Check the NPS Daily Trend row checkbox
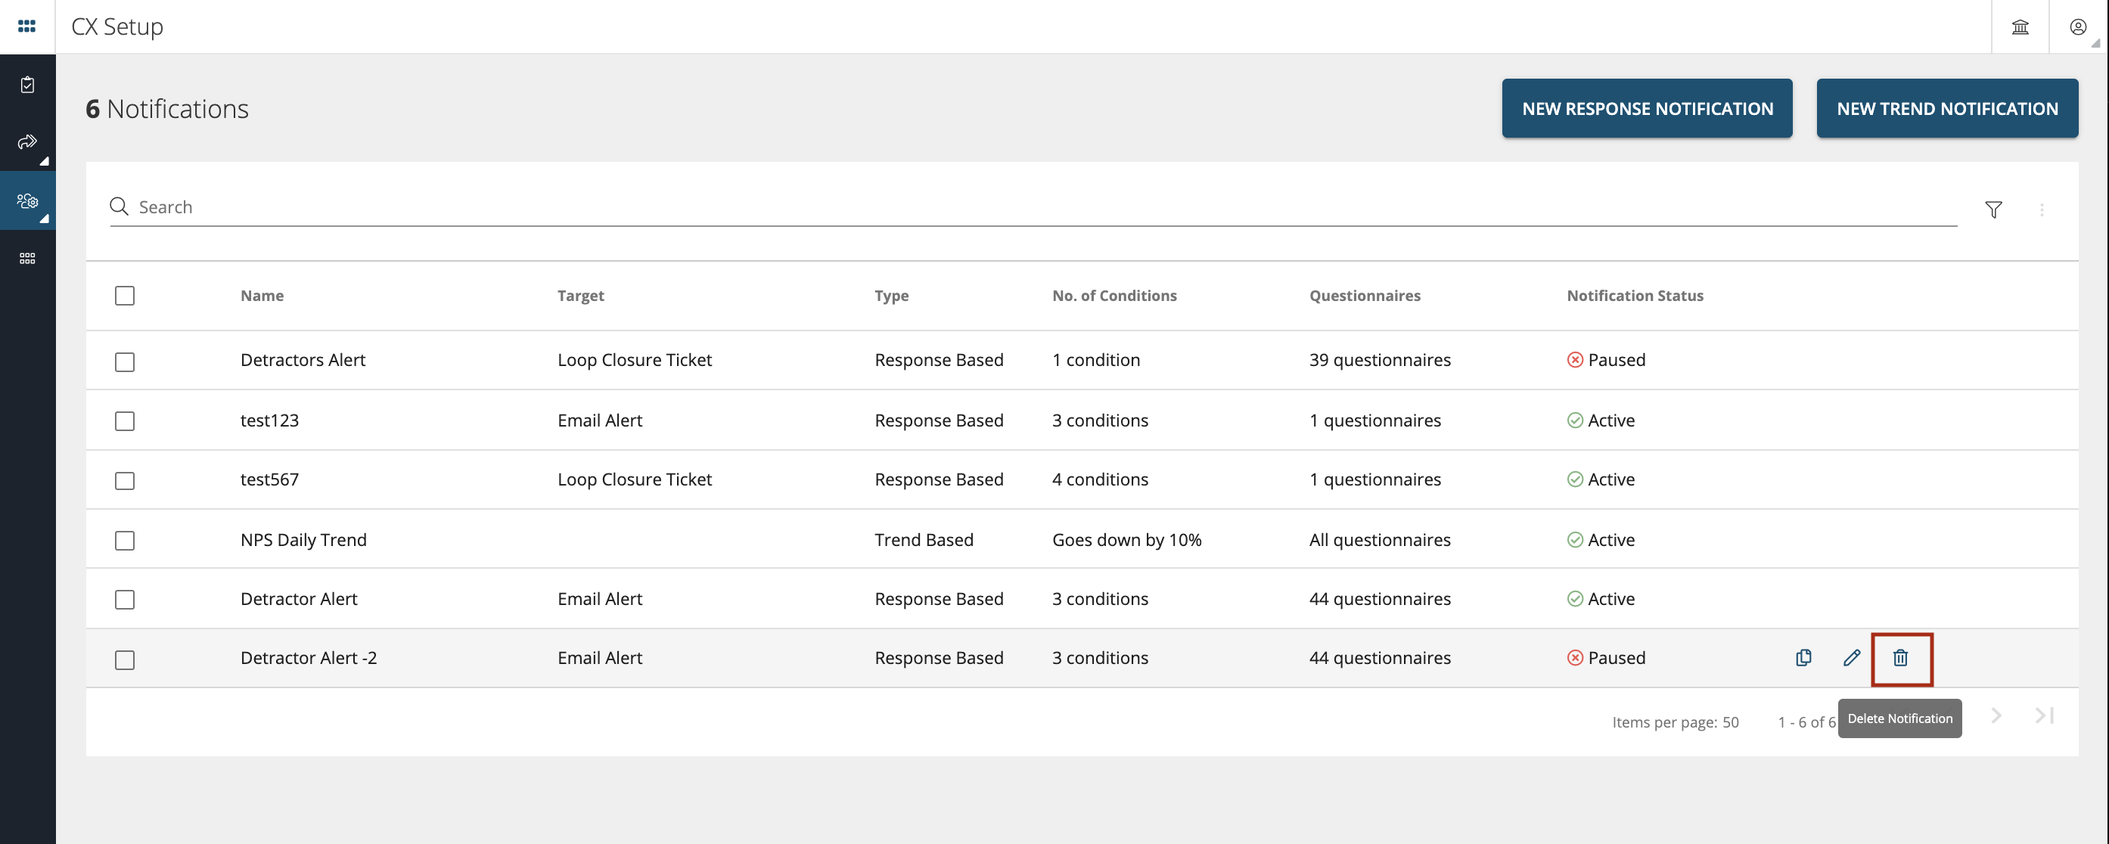 [125, 540]
